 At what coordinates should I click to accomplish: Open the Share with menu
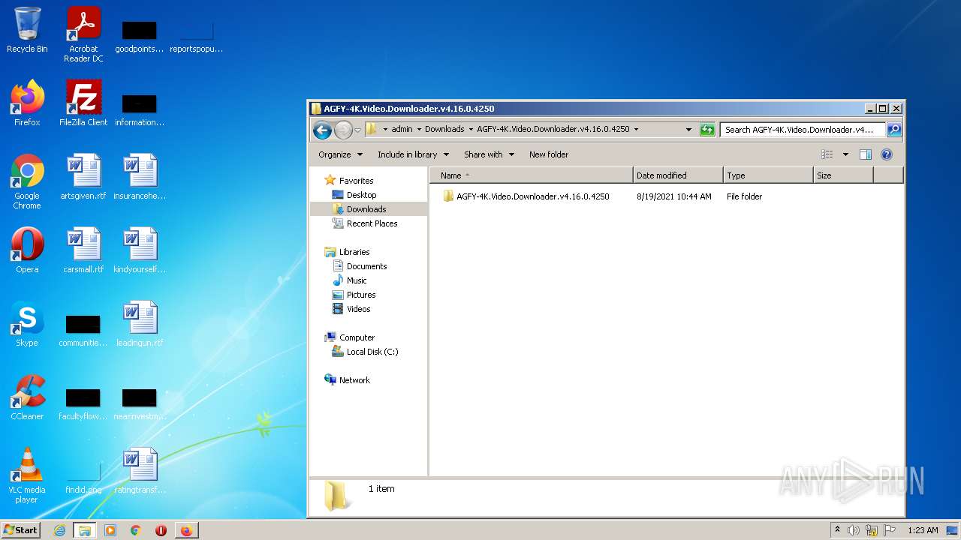[x=490, y=154]
